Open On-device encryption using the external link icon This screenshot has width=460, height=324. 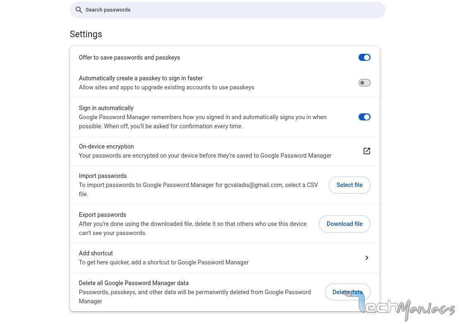(367, 151)
